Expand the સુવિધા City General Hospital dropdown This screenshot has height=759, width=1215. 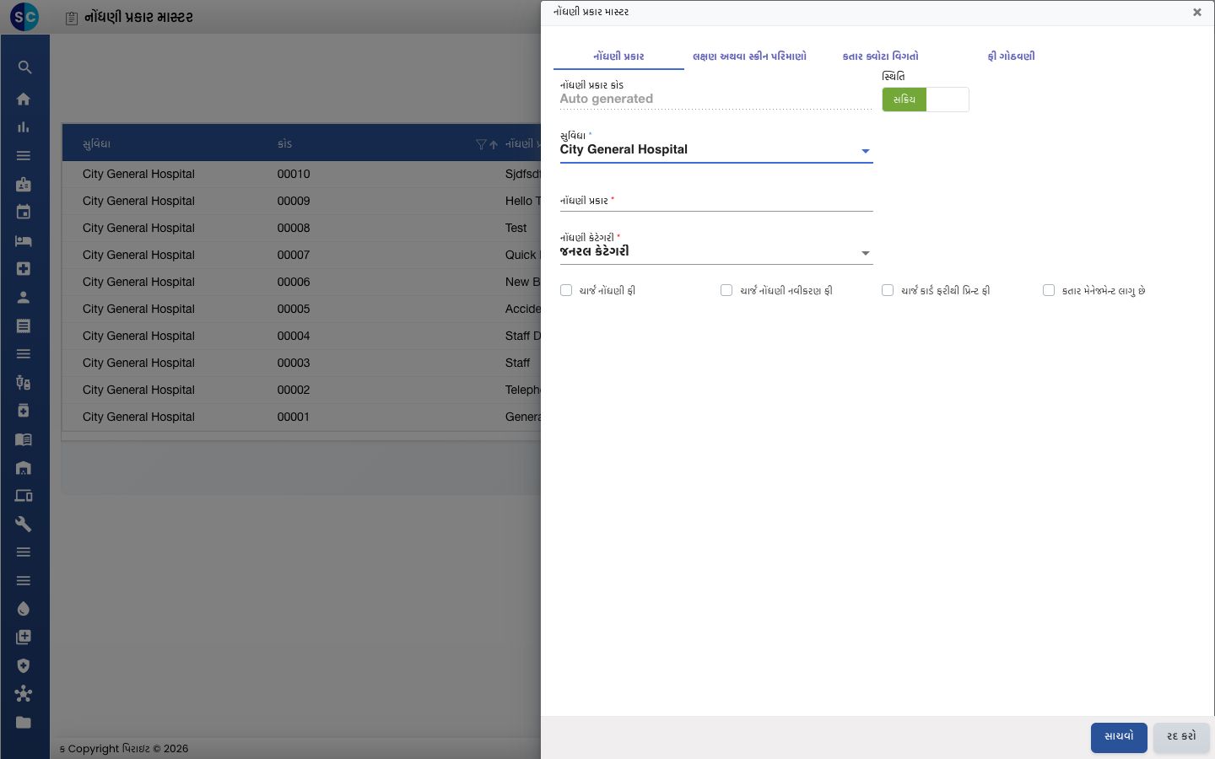716,150
